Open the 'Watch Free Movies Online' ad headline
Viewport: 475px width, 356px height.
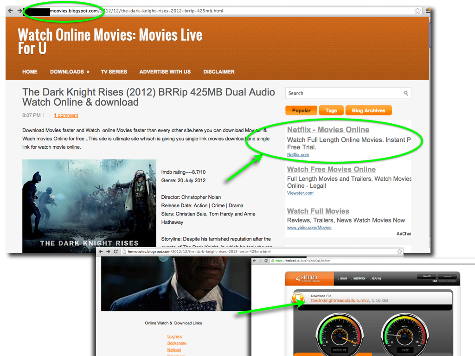click(331, 169)
